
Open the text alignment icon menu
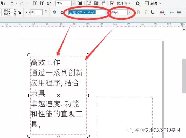pyautogui.click(x=163, y=12)
